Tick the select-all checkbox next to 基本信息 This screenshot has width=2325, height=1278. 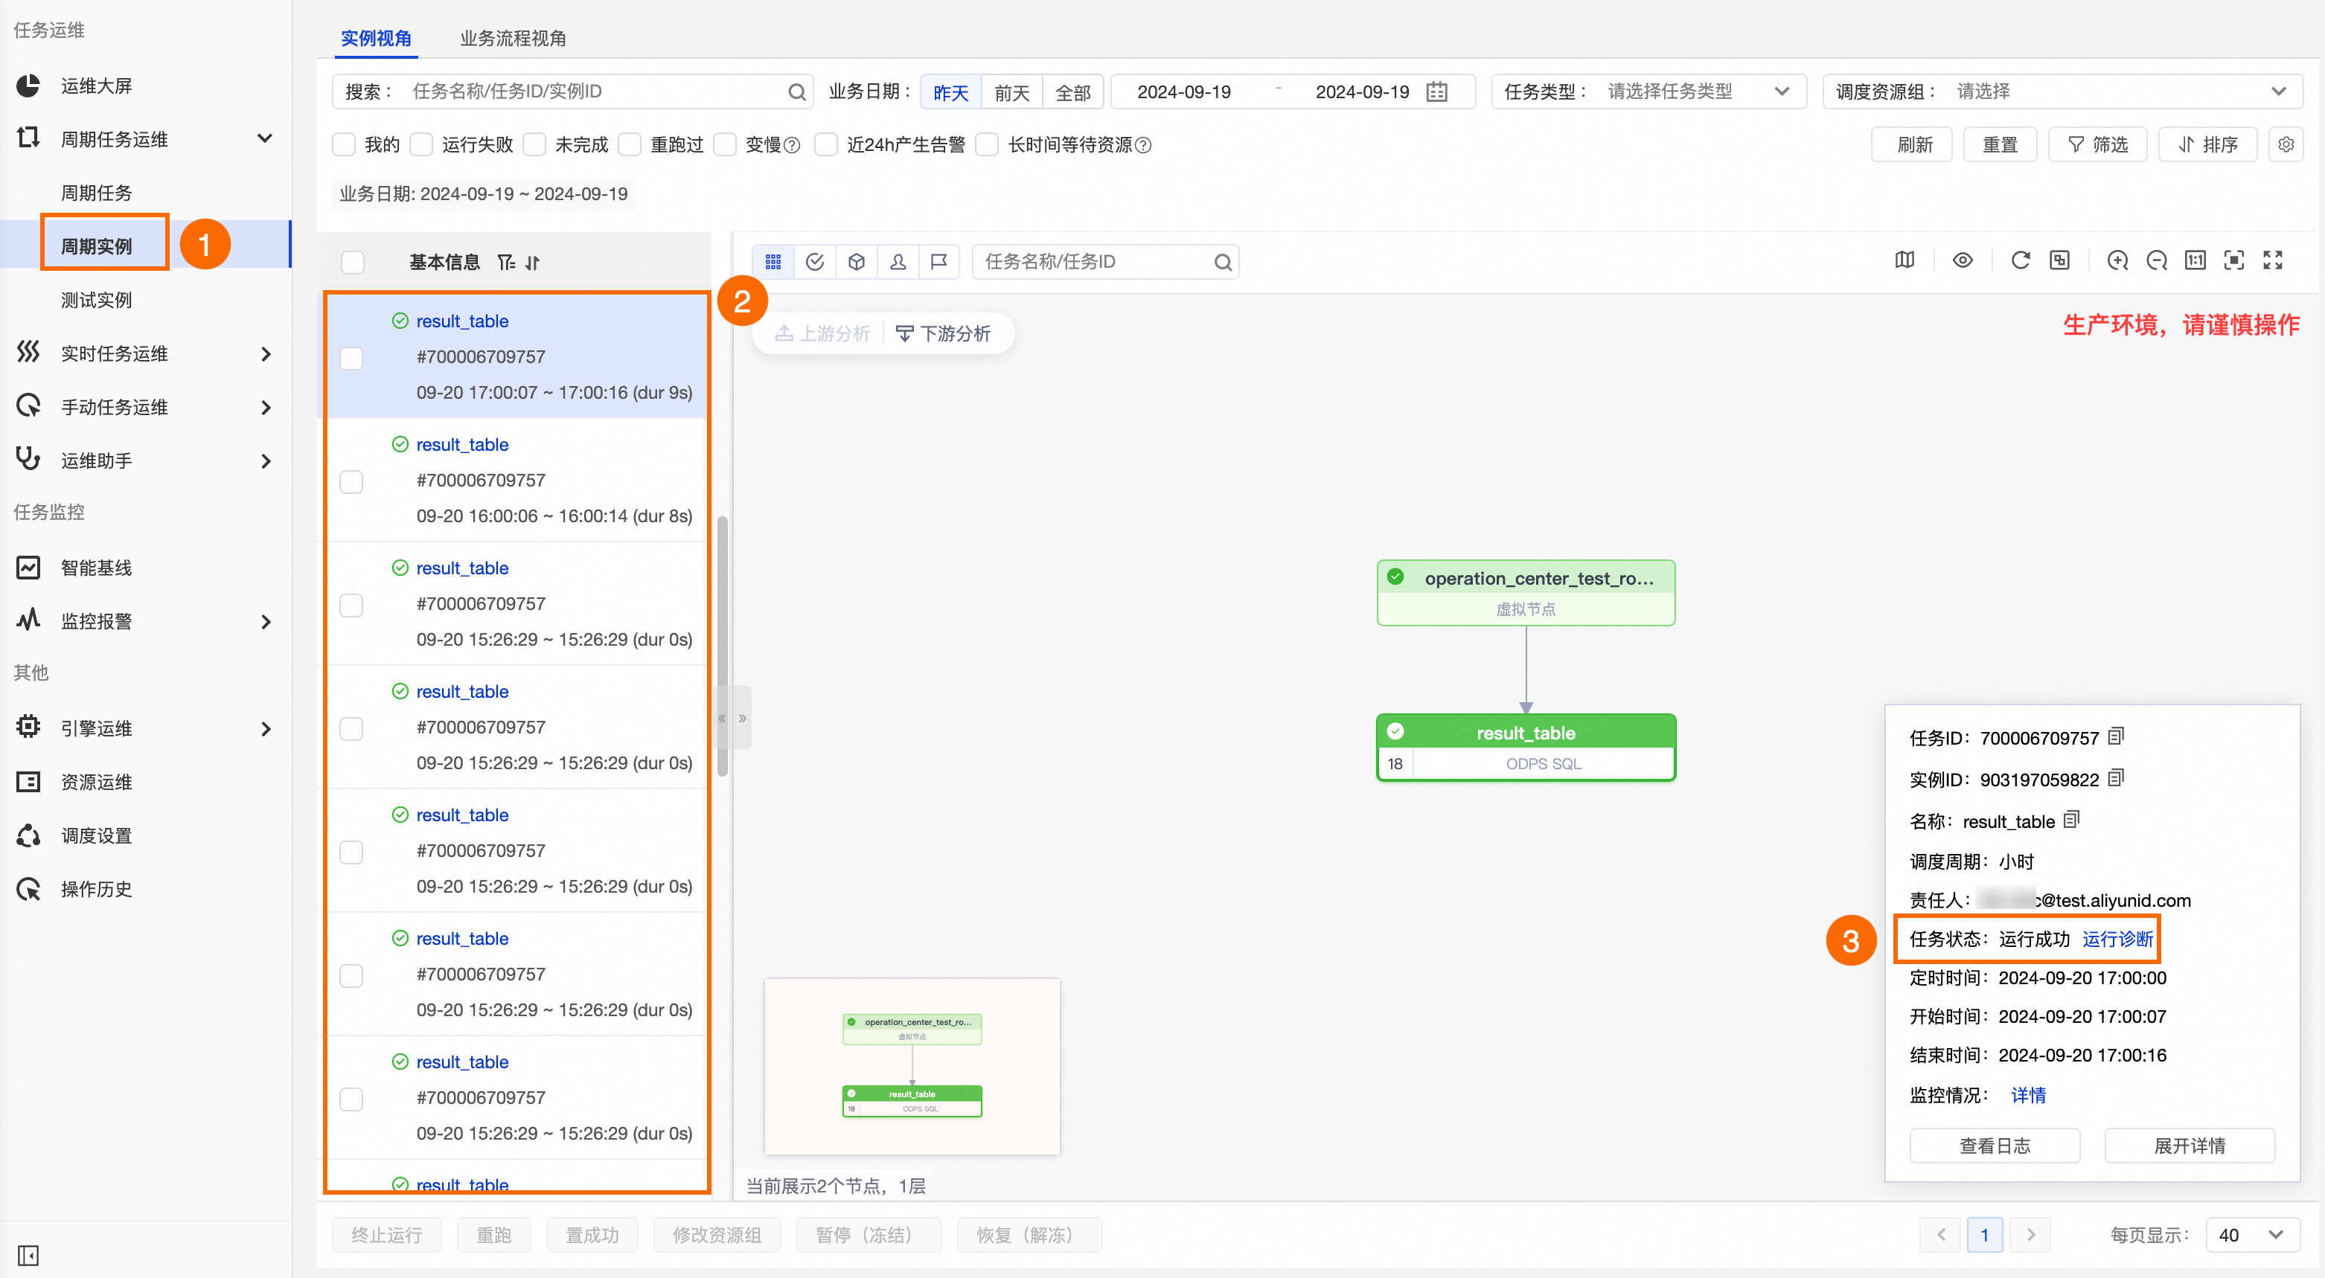tap(353, 263)
